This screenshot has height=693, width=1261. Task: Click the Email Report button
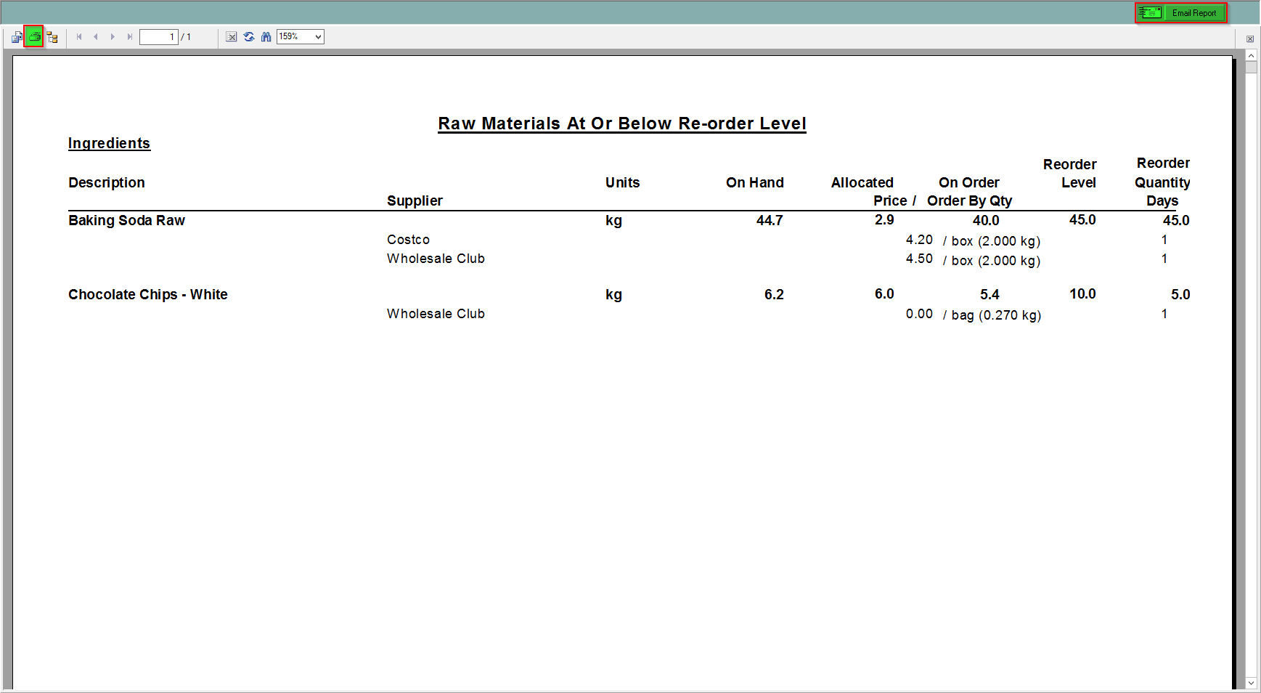tap(1181, 13)
